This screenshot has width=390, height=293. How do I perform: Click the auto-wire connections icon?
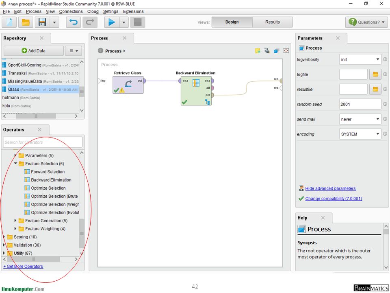267,51
